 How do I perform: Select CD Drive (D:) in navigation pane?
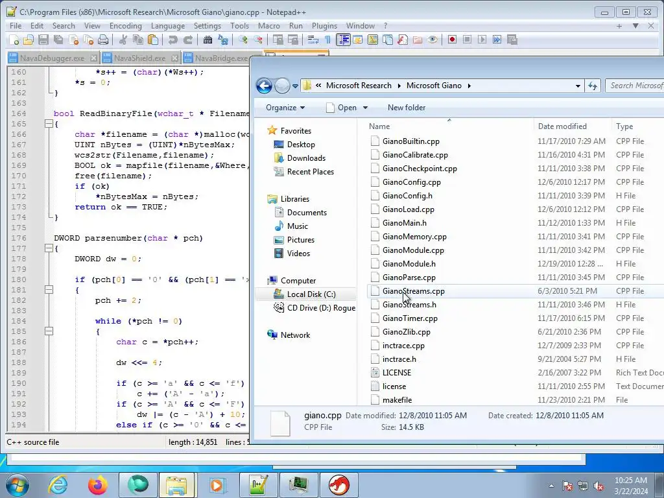click(x=321, y=308)
